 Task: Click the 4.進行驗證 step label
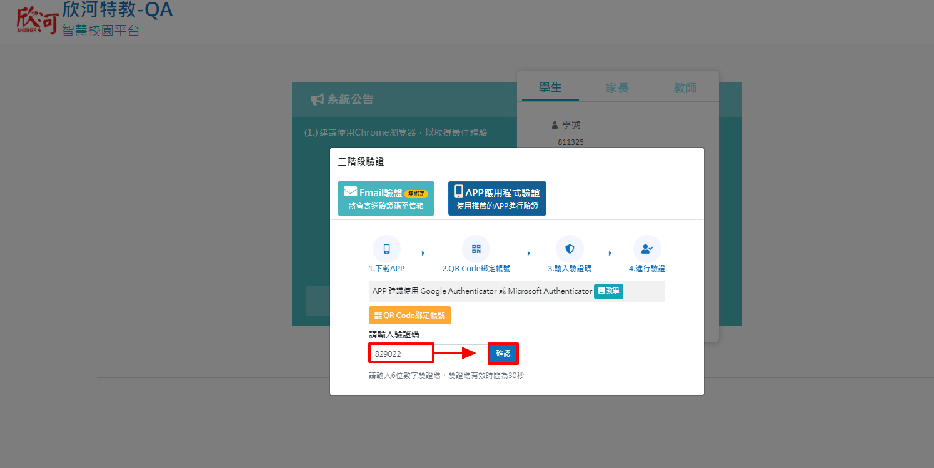pos(647,269)
